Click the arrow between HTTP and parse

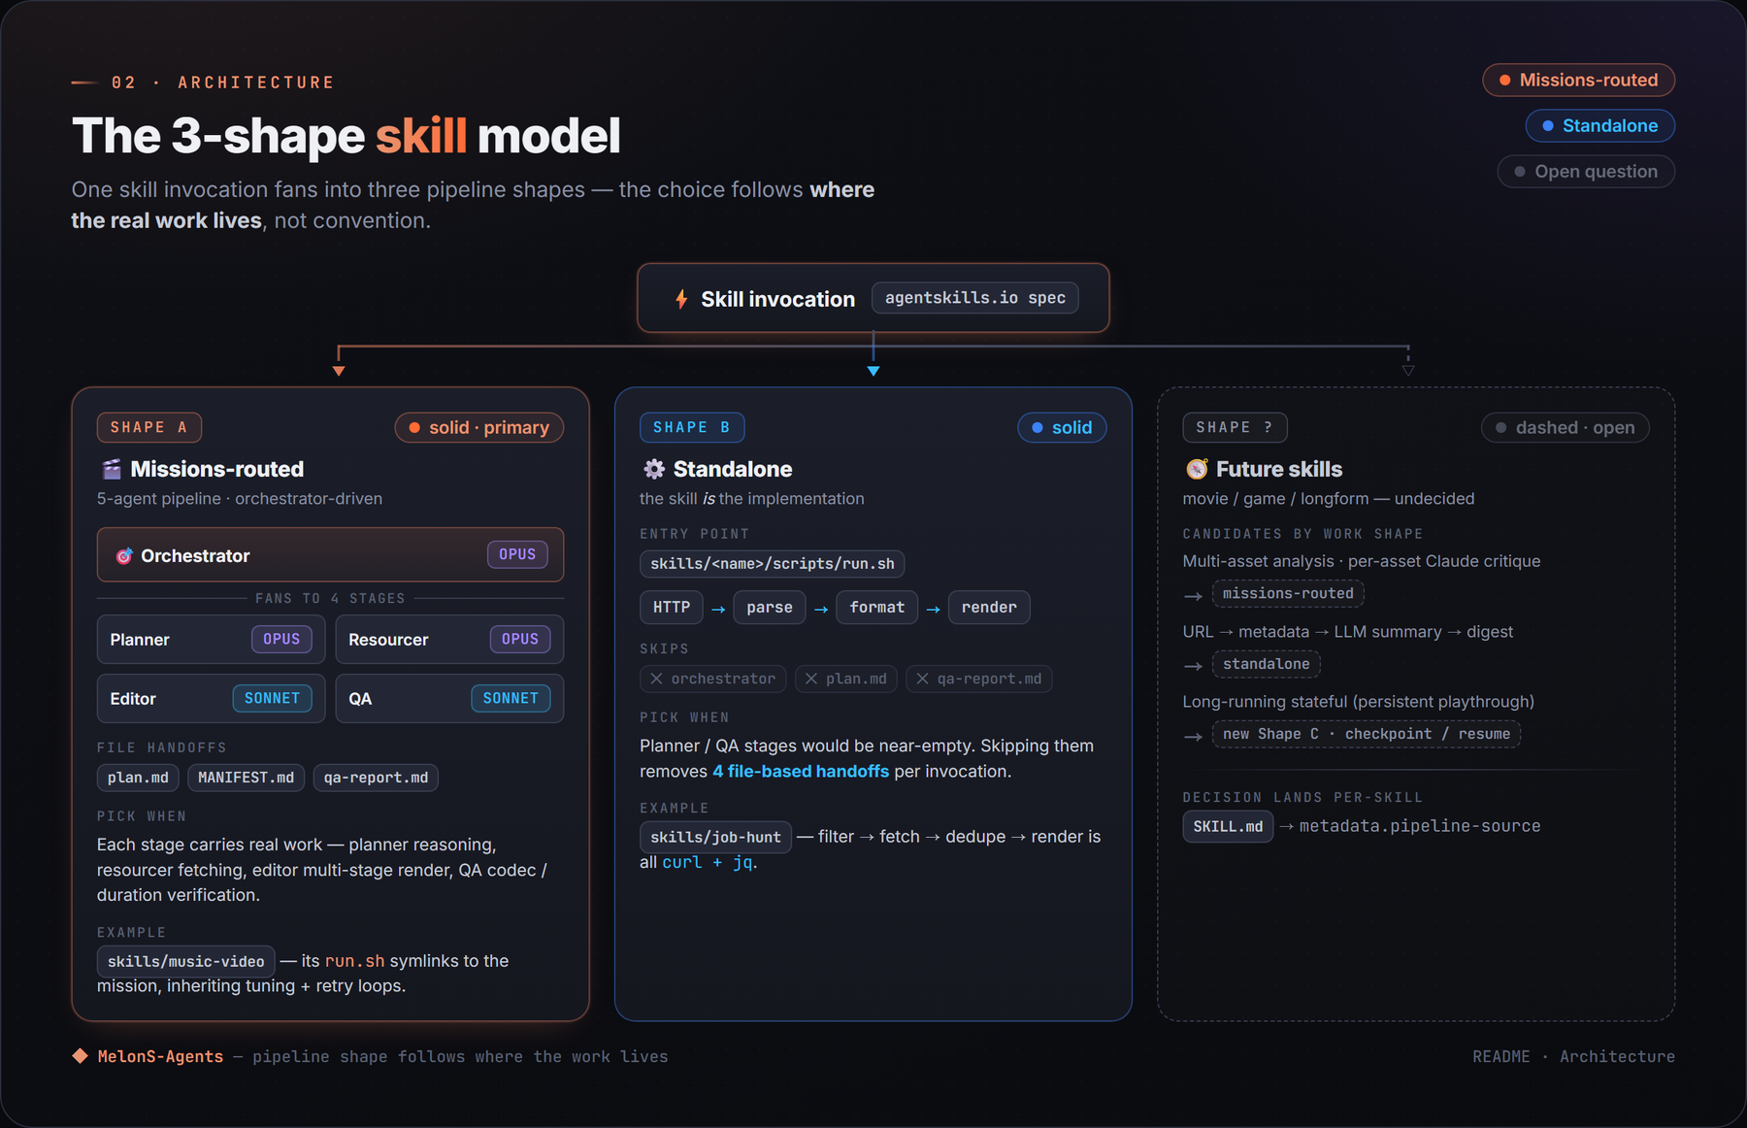point(718,609)
